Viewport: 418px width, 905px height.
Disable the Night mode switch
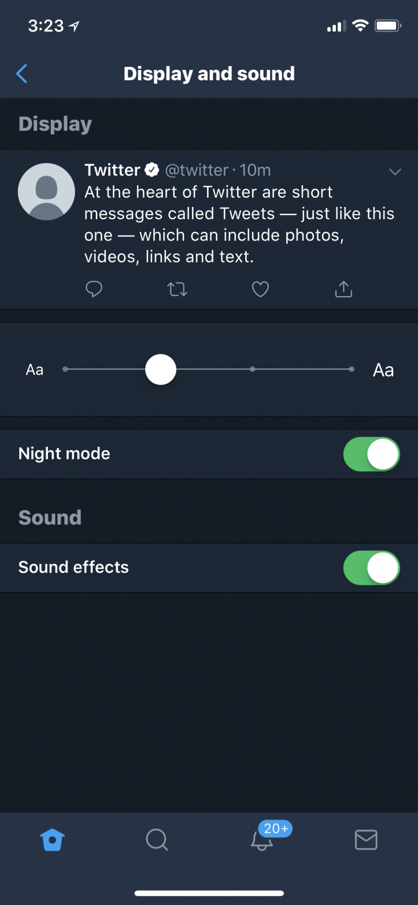pos(371,454)
